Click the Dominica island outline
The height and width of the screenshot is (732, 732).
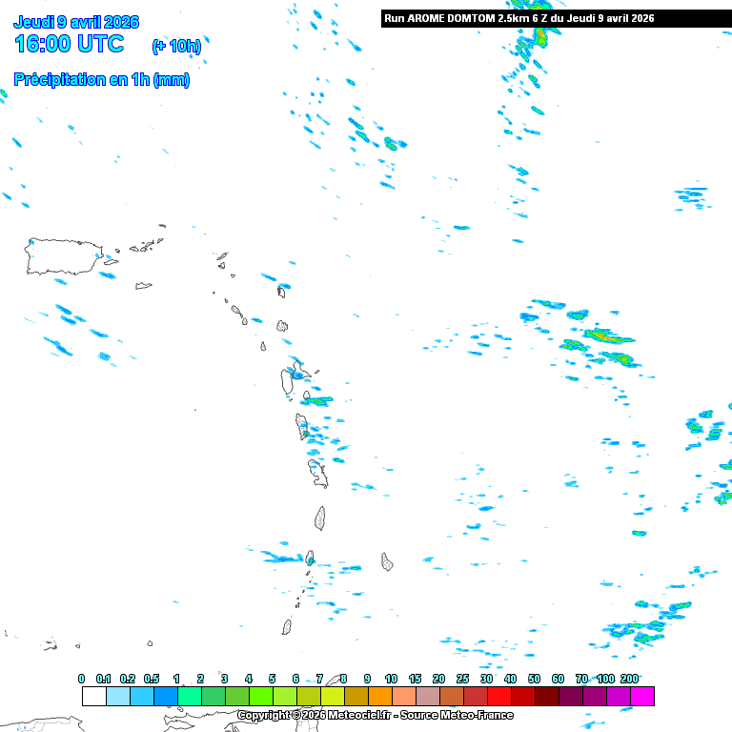point(302,425)
